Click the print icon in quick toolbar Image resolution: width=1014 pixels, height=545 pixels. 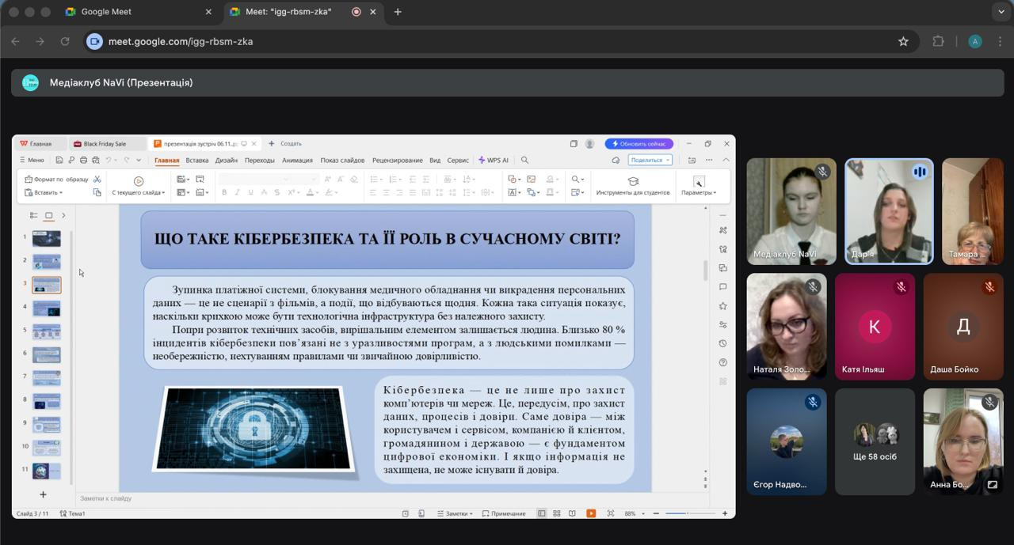click(x=83, y=161)
